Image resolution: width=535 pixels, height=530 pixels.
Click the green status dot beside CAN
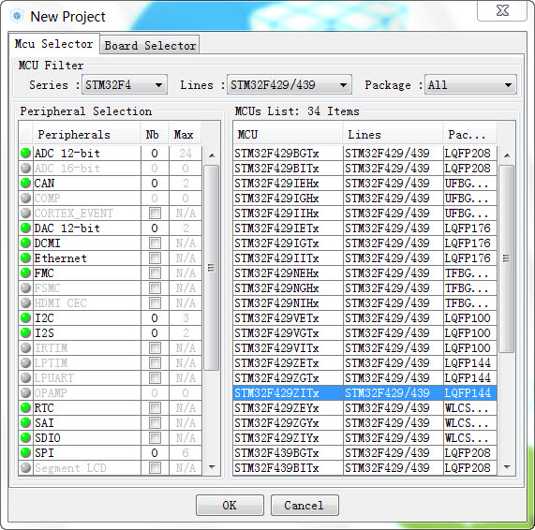coord(25,184)
